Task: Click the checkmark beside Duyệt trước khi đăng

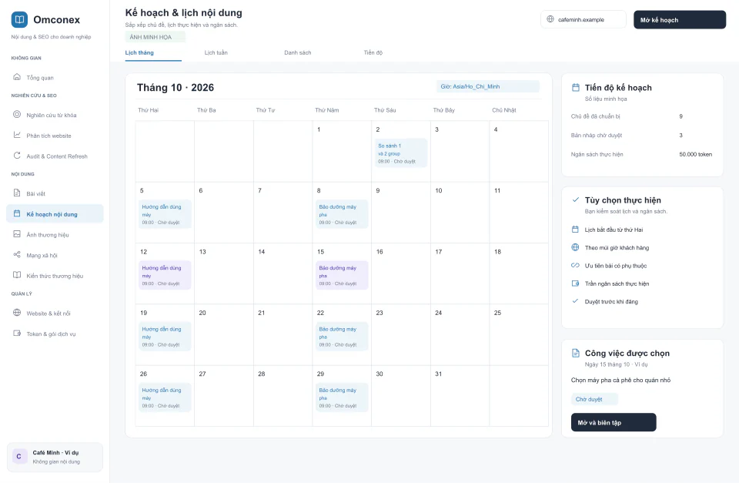Action: click(575, 301)
